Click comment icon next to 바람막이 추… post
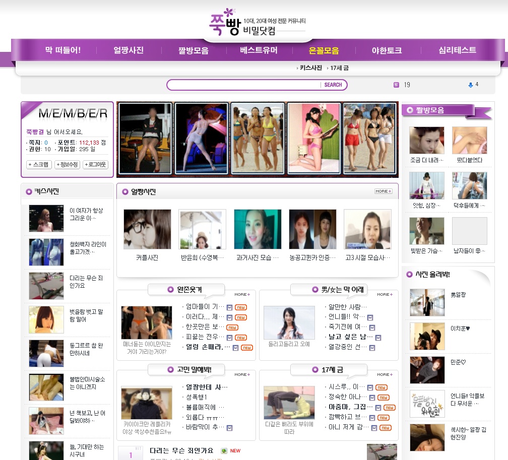508x460 pixels. pos(229,428)
